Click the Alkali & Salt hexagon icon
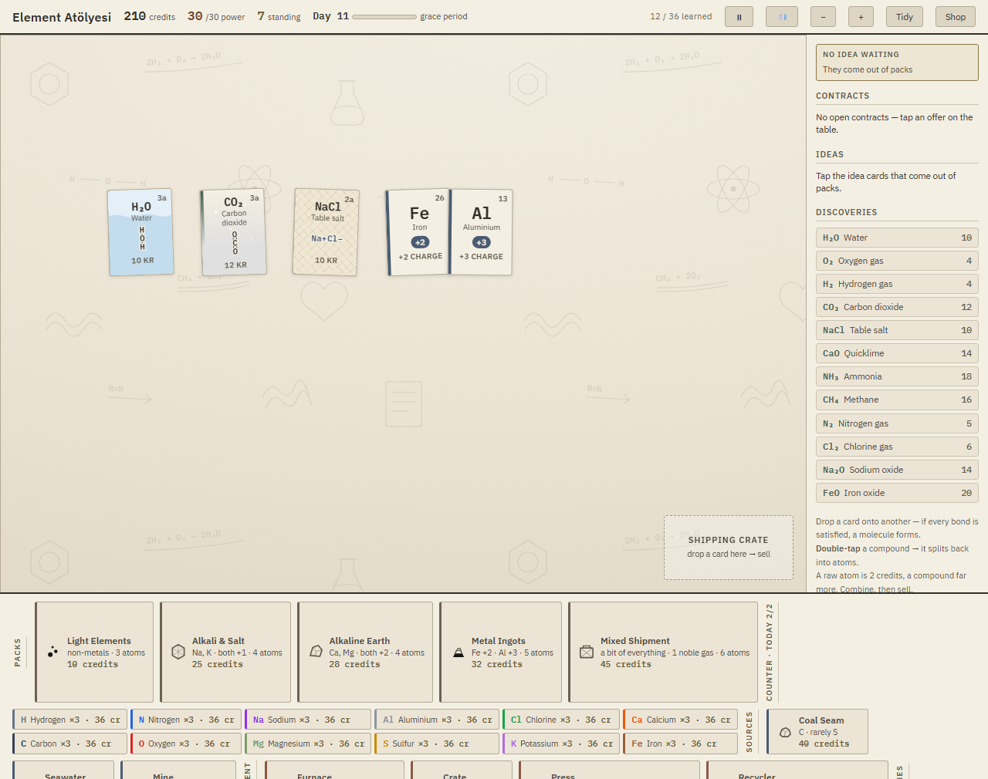This screenshot has width=988, height=779. point(178,652)
